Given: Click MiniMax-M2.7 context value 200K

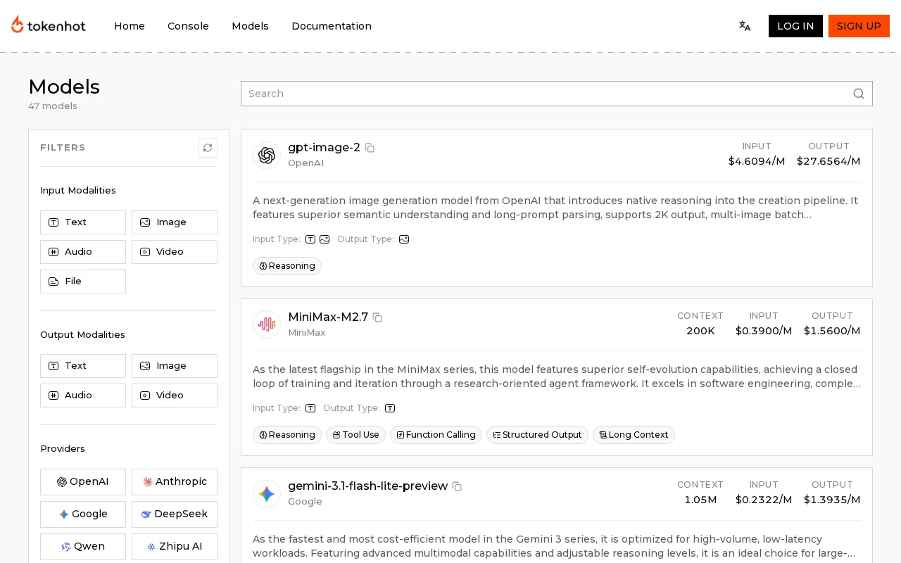Looking at the screenshot, I should pos(700,331).
